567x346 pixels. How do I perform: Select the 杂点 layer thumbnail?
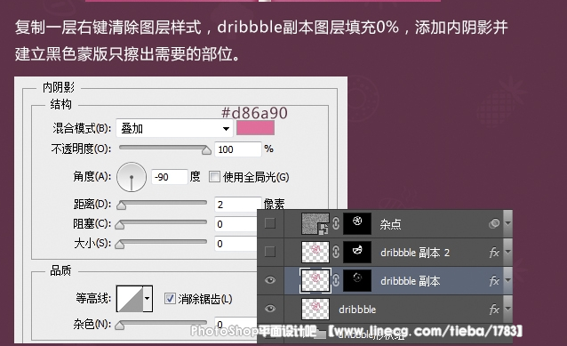tap(315, 223)
